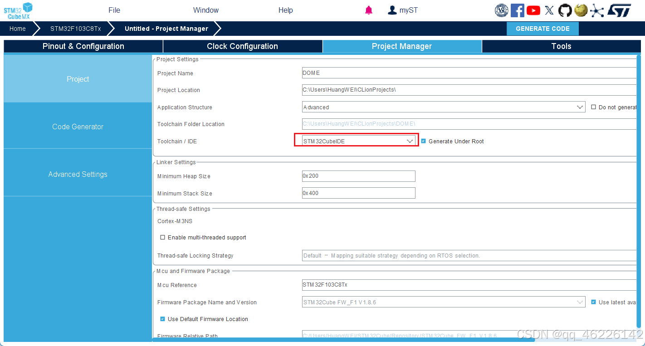Enable multi-threaded support checkbox

[162, 237]
